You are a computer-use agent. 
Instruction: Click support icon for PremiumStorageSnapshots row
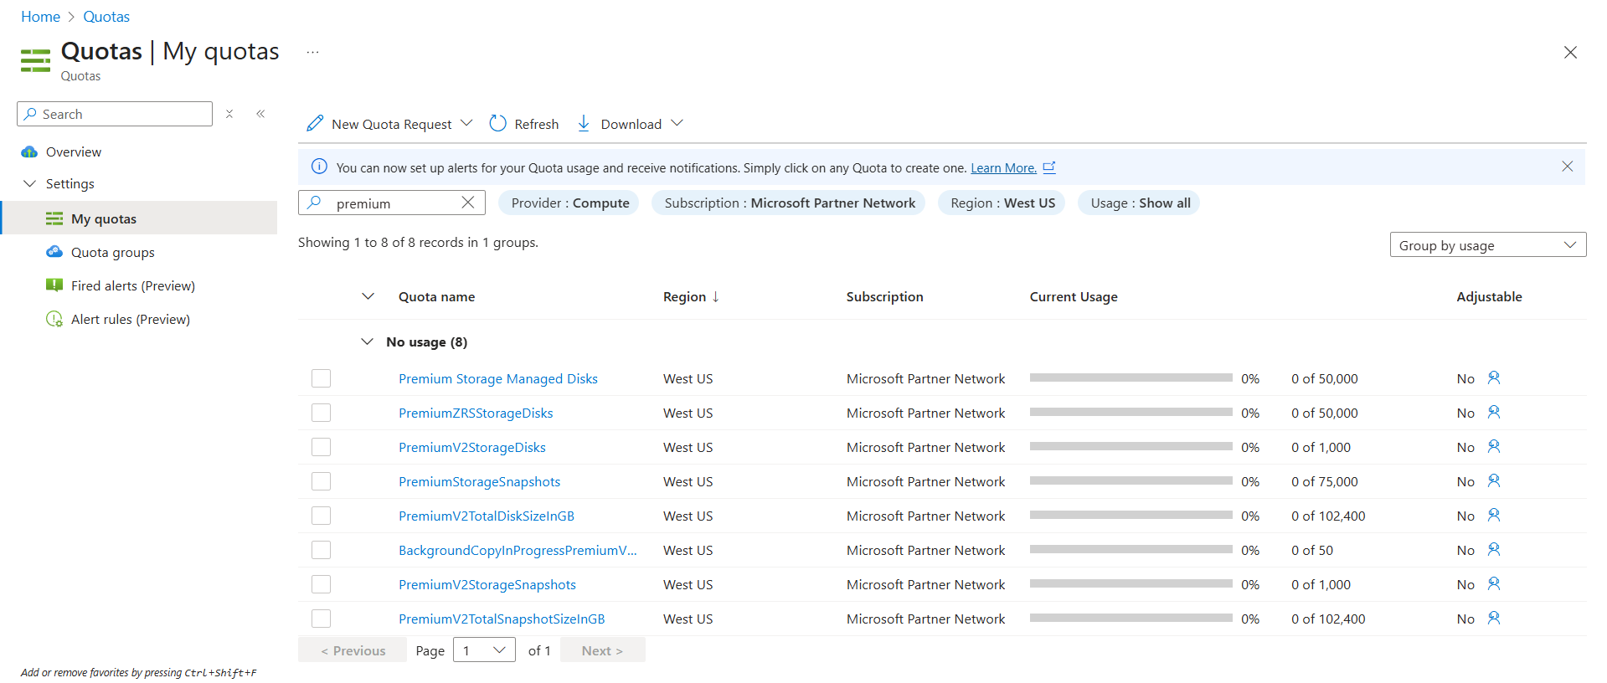(1494, 481)
